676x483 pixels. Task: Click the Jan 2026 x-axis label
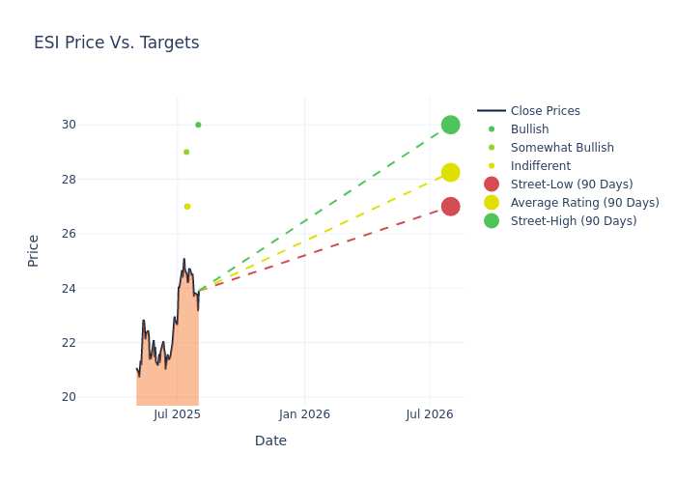[304, 414]
